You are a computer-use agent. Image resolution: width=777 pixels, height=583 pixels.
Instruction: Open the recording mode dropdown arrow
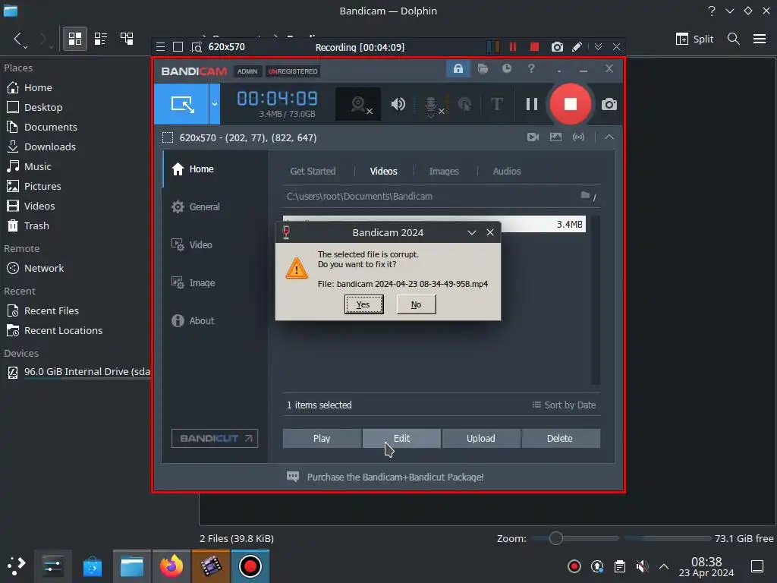pyautogui.click(x=215, y=104)
